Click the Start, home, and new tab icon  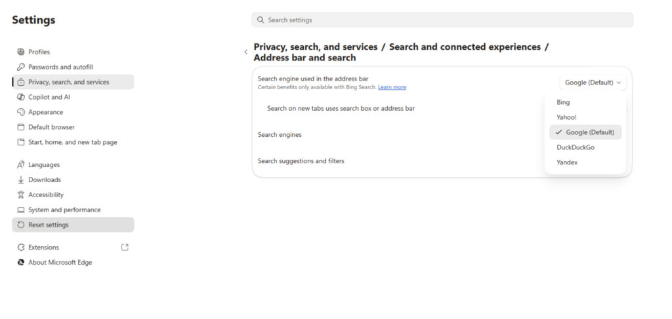click(20, 142)
